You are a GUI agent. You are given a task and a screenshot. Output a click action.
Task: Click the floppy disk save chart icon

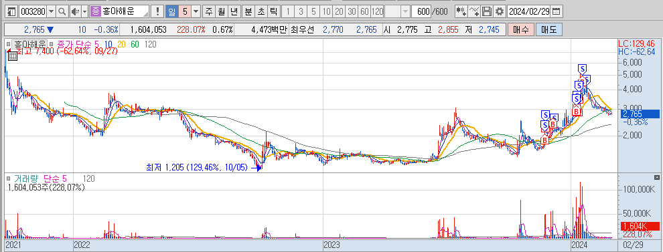(x=487, y=11)
